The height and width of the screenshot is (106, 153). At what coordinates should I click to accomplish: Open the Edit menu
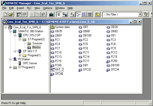(11, 8)
